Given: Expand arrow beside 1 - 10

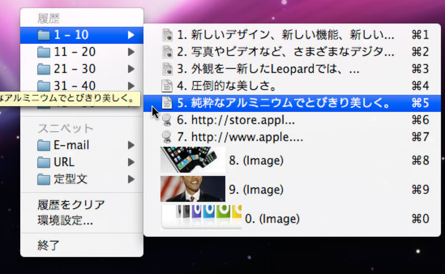Looking at the screenshot, I should (x=131, y=35).
